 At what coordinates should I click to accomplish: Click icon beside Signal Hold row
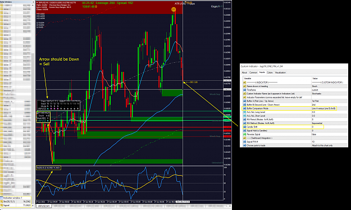click(x=245, y=130)
